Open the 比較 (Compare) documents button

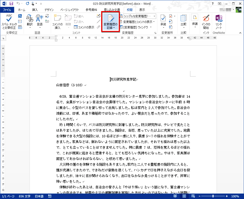click(x=183, y=21)
